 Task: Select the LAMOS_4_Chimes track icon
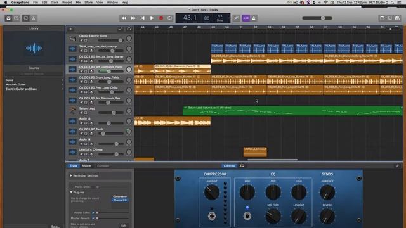pos(72,152)
